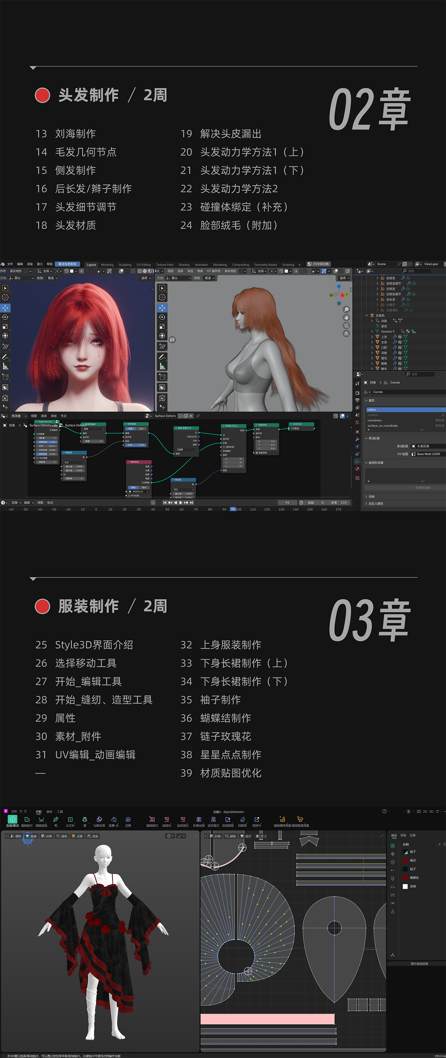Toggle proportional editing in render-preview viewport header
The width and height of the screenshot is (446, 1058).
(x=82, y=271)
